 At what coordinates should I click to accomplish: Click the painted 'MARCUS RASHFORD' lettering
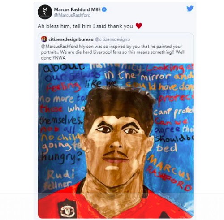pyautogui.click(x=169, y=173)
